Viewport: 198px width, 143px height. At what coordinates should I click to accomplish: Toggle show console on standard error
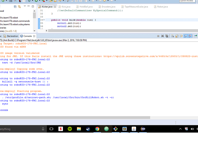(x=190, y=36)
